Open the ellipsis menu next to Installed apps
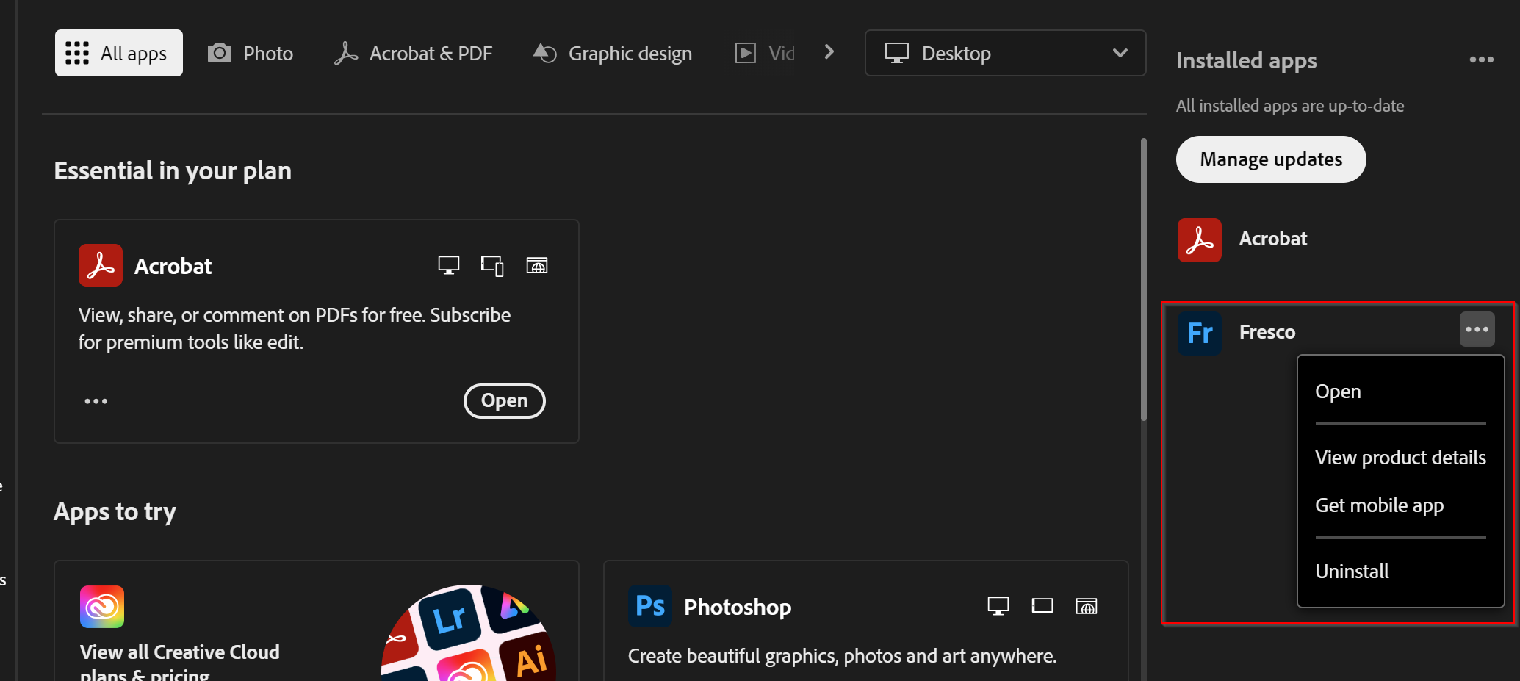The height and width of the screenshot is (681, 1520). [x=1481, y=60]
